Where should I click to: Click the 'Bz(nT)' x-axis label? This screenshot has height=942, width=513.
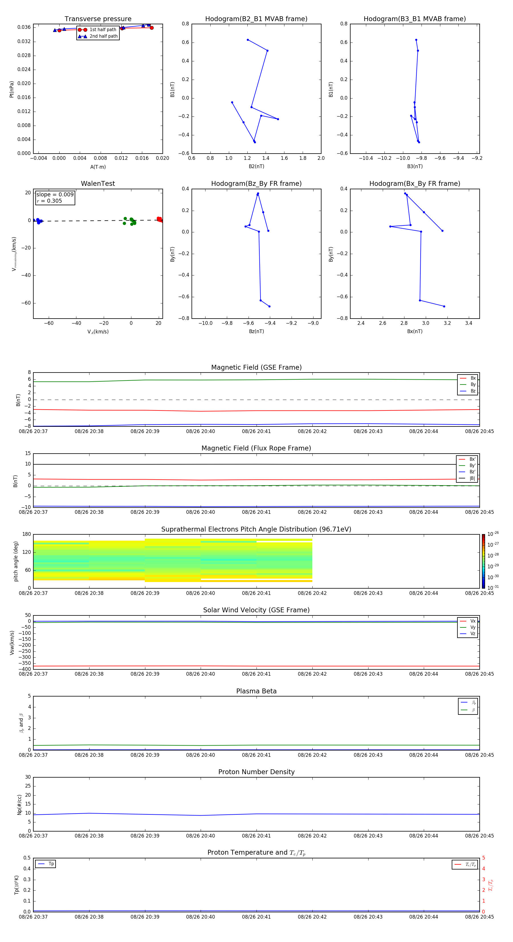[x=256, y=331]
